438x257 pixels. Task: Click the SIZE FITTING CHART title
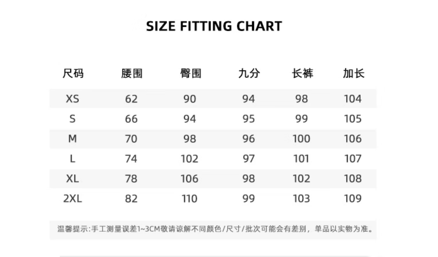coord(214,26)
